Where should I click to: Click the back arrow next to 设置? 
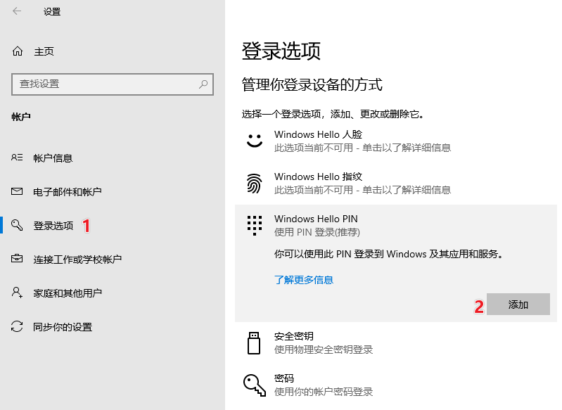17,11
